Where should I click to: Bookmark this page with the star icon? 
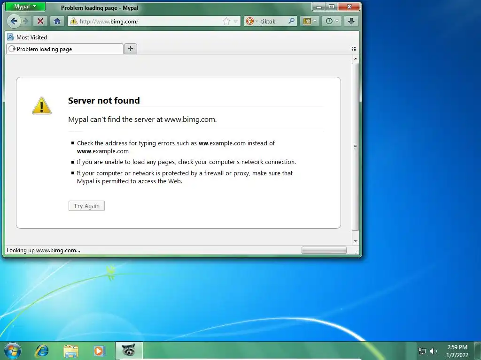tap(226, 21)
